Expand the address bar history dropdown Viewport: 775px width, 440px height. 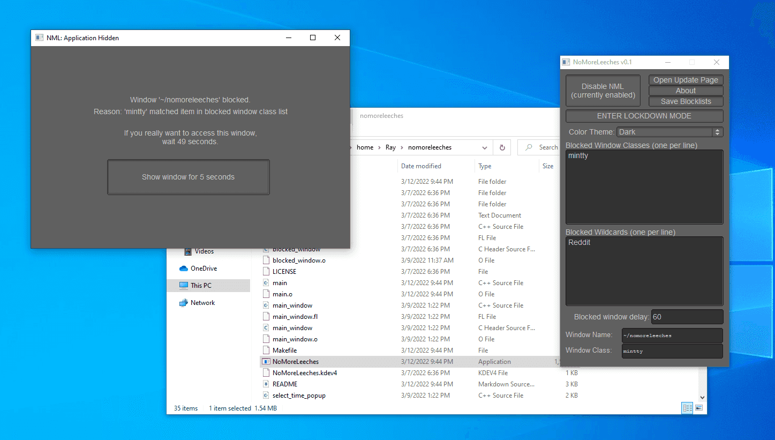tap(484, 147)
